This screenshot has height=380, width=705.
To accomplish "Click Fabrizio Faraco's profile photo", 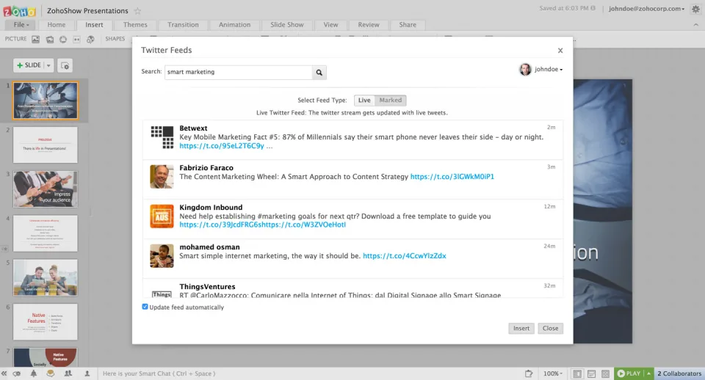I will 162,177.
